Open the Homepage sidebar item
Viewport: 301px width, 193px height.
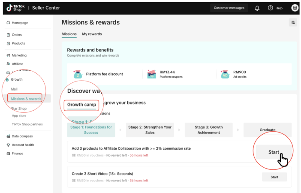[19, 22]
